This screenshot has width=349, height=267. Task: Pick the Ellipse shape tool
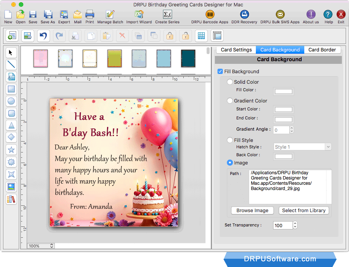click(11, 101)
